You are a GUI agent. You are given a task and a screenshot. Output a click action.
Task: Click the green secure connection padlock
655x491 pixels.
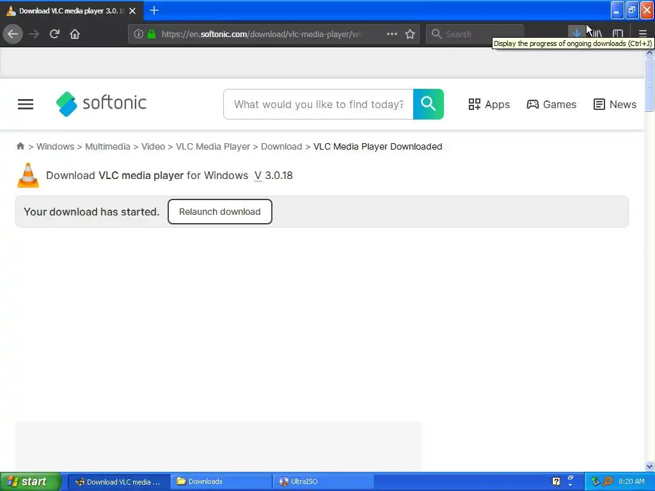pos(152,34)
